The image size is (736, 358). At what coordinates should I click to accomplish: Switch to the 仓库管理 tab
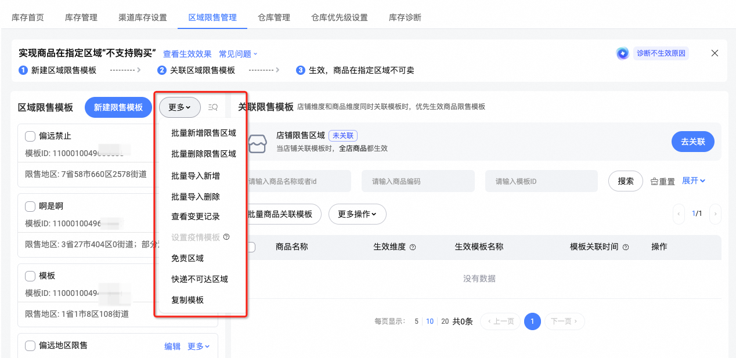274,17
